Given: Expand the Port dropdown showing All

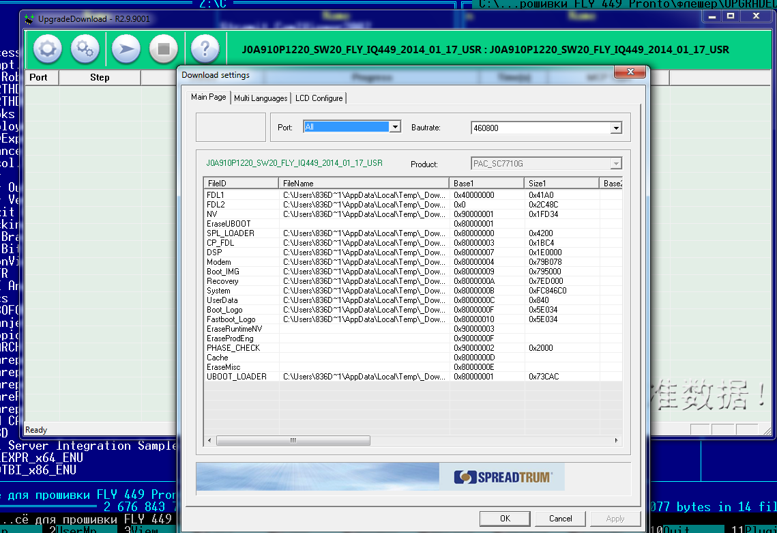Looking at the screenshot, I should [x=394, y=127].
